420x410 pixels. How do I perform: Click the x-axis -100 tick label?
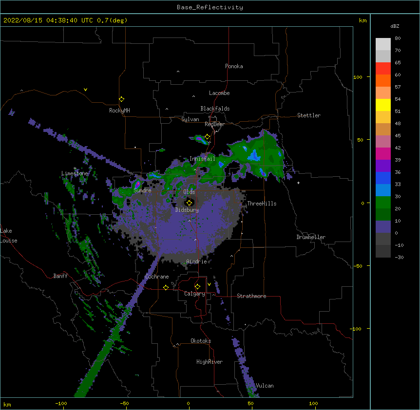point(61,403)
